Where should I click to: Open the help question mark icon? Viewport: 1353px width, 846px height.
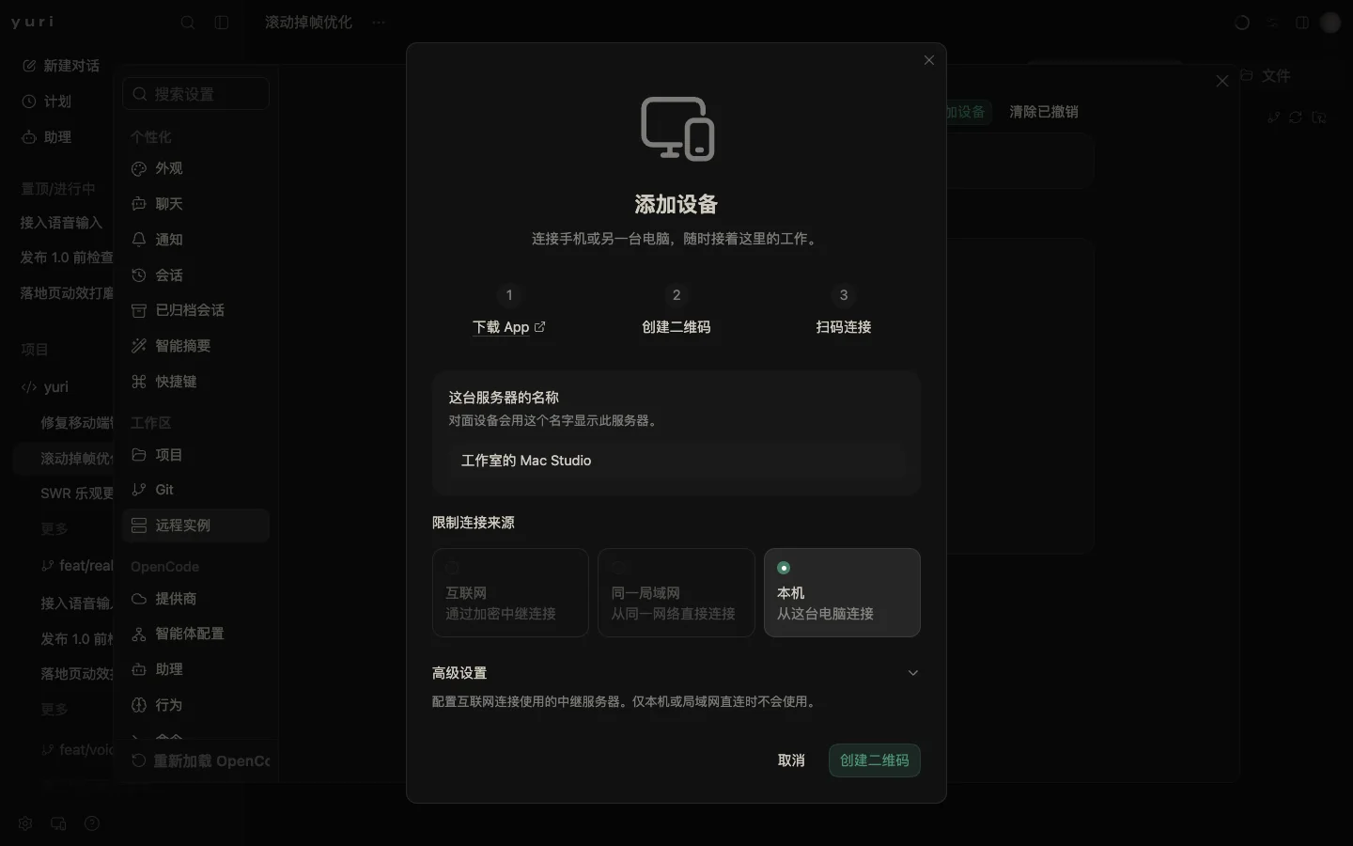pyautogui.click(x=92, y=823)
